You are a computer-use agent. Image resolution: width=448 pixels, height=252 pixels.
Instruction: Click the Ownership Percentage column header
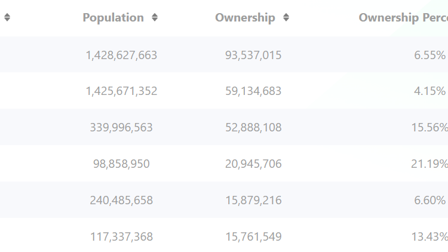coord(403,18)
